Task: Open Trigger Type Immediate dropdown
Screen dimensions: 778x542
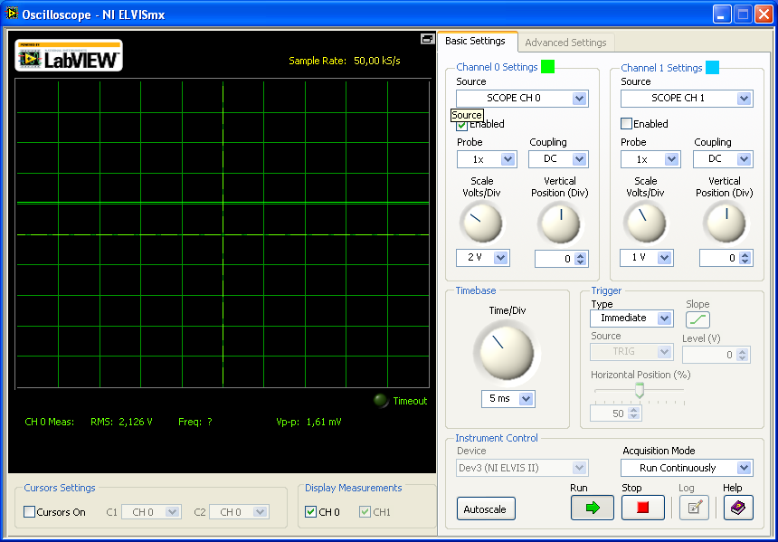Action: [631, 319]
